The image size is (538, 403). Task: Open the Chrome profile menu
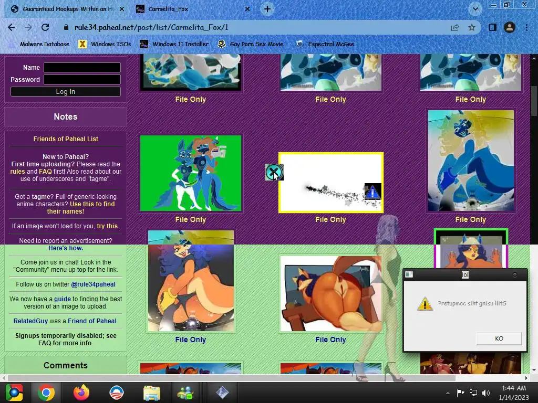click(510, 27)
